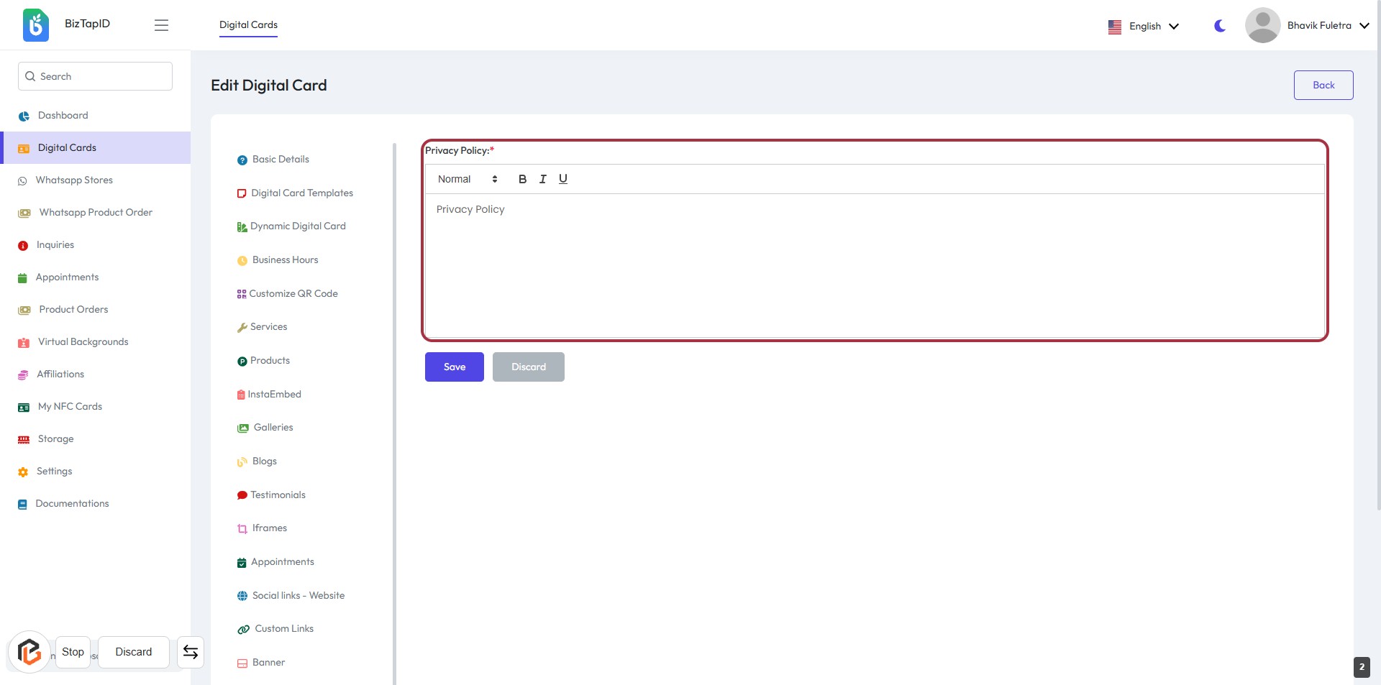Collapse sidebar with hamburger menu icon

tap(161, 25)
